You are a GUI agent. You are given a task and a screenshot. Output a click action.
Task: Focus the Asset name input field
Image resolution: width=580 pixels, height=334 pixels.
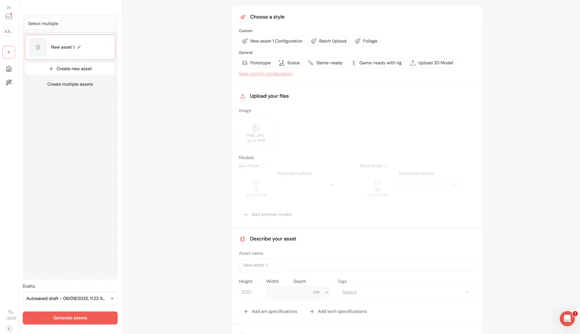tap(357, 265)
